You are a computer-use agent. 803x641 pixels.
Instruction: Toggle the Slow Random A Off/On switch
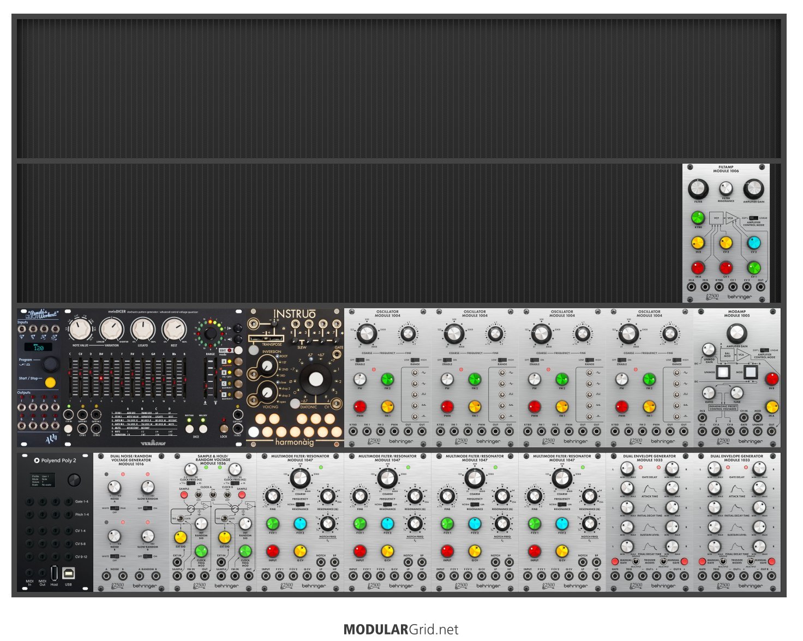[148, 508]
